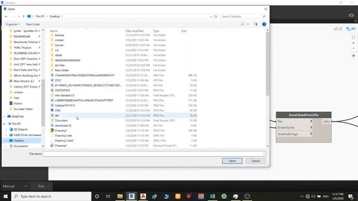Select Documents in navigation tree
Viewport: 358px width, 201px height.
tap(21, 146)
